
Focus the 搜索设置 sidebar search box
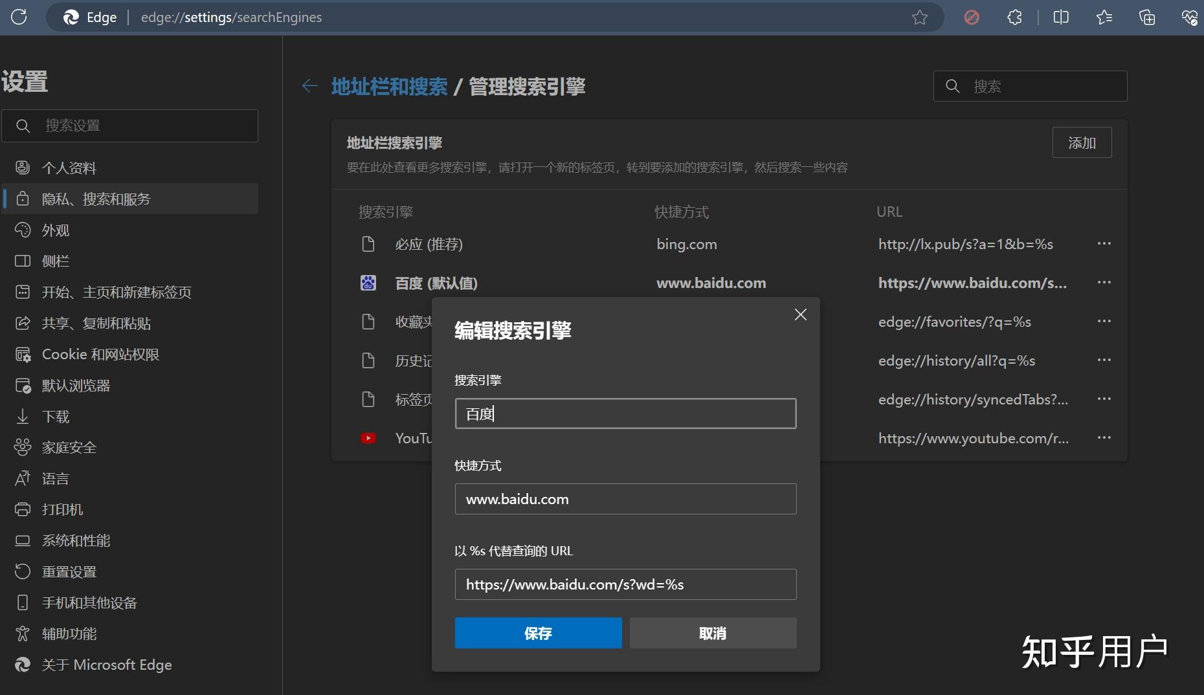coord(129,126)
